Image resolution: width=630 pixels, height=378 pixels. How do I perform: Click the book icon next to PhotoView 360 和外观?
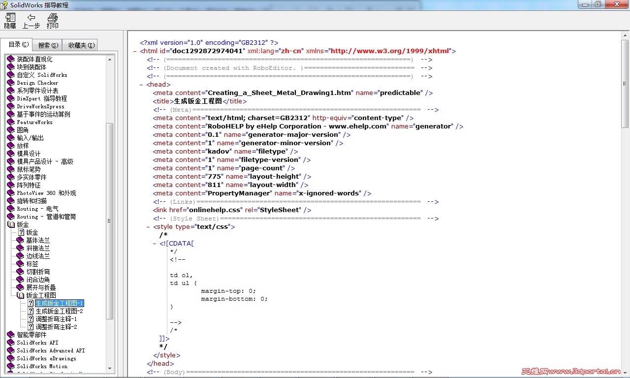(x=11, y=193)
